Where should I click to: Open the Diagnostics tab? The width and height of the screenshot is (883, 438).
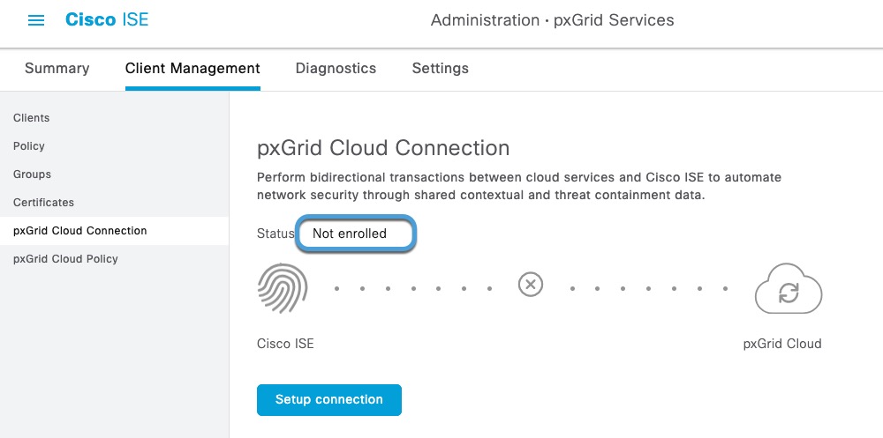point(336,69)
